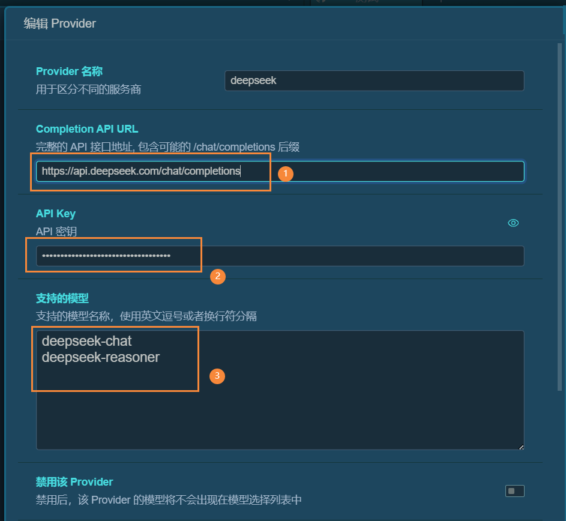Click the deepseek-reasoner model line
The width and height of the screenshot is (566, 521).
click(101, 358)
